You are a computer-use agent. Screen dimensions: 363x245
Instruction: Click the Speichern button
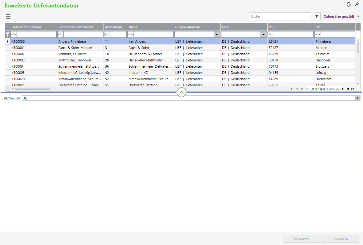tap(340, 239)
